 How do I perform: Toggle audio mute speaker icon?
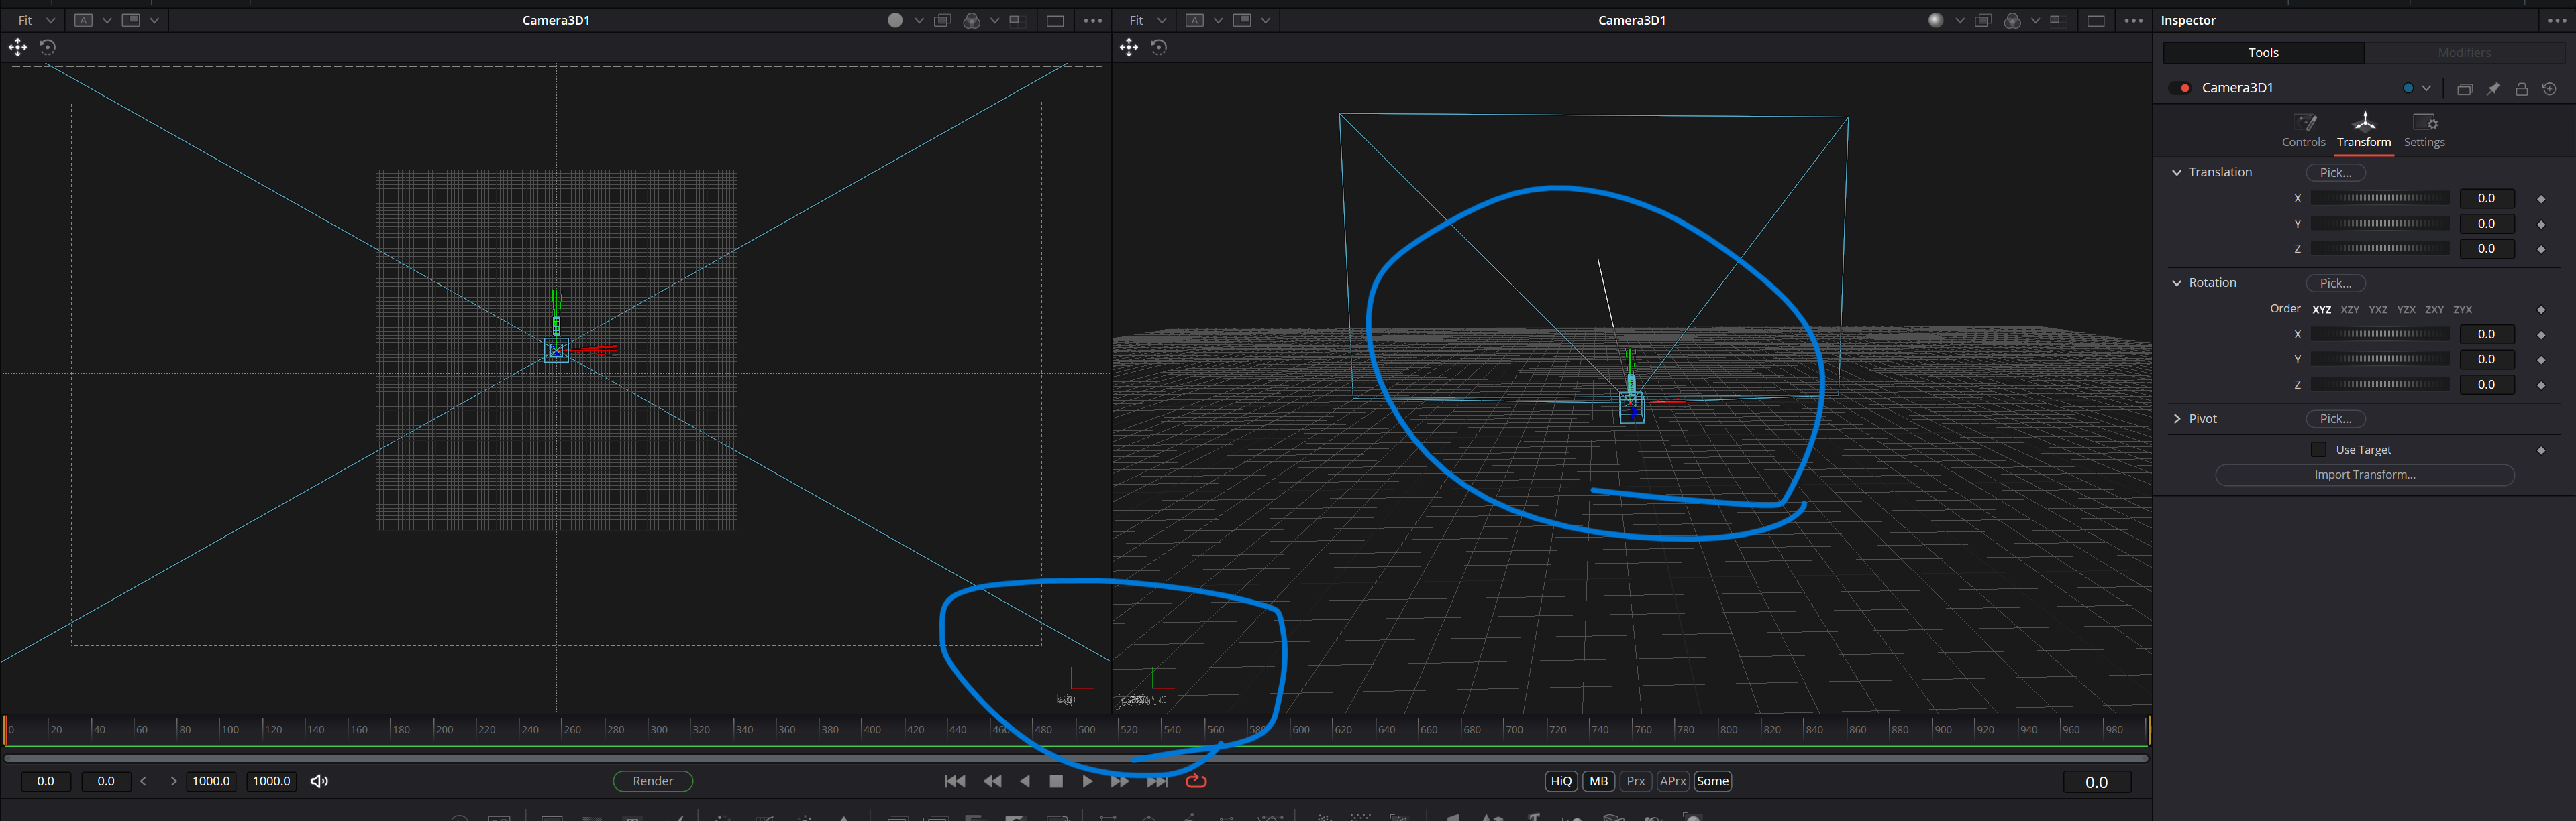pyautogui.click(x=319, y=781)
